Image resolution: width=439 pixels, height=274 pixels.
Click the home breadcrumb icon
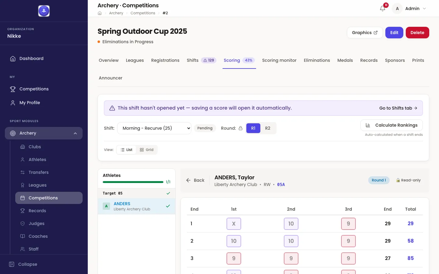click(100, 13)
